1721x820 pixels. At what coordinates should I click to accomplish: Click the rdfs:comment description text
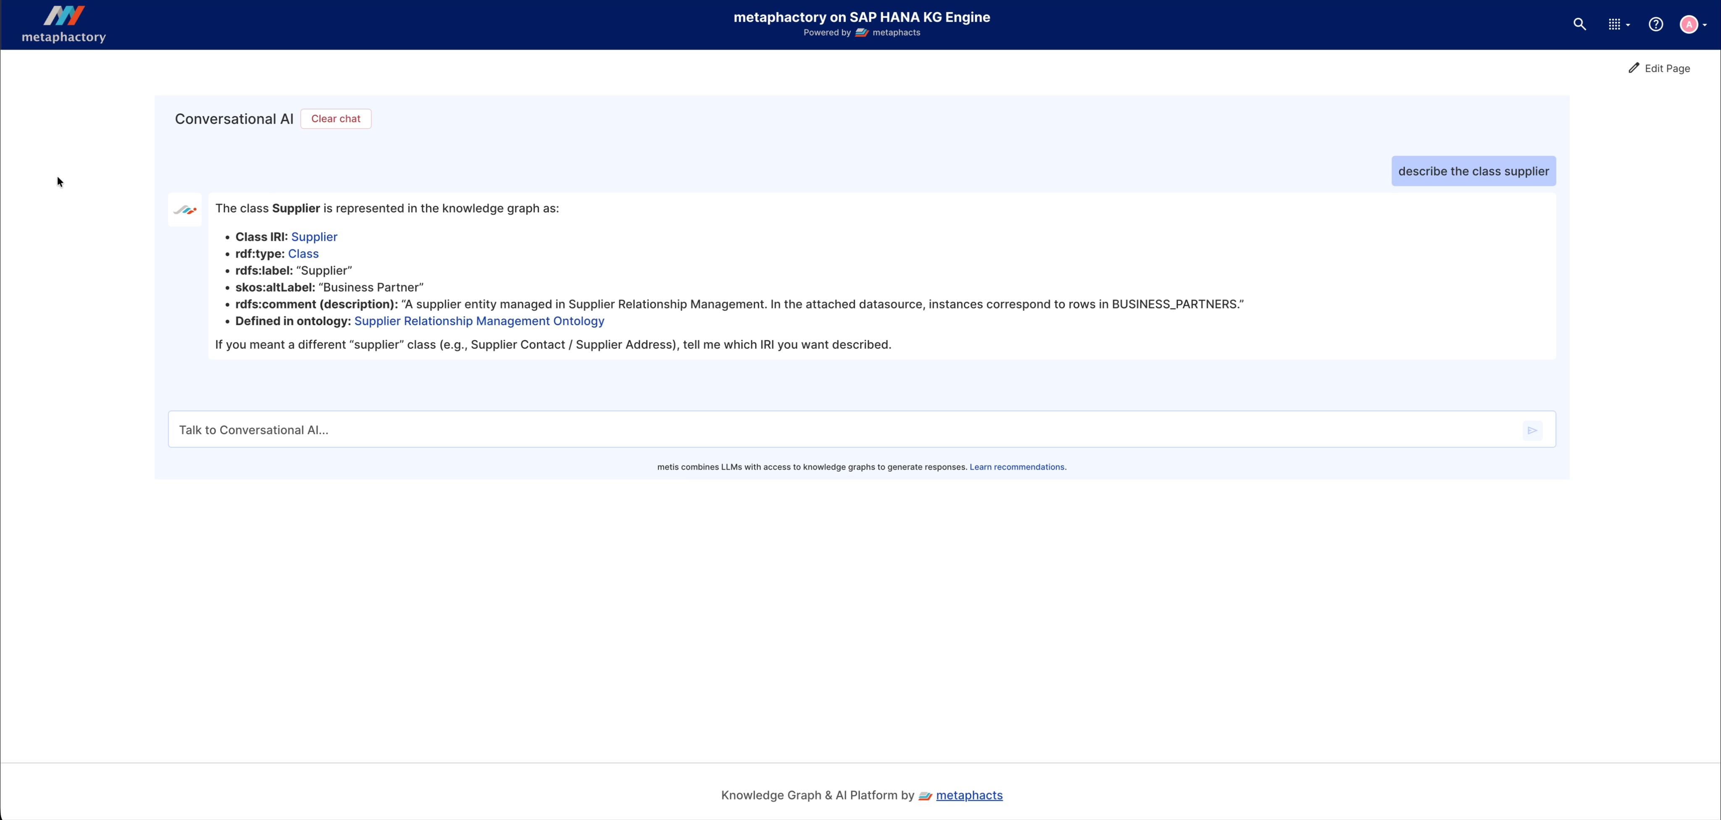point(822,305)
